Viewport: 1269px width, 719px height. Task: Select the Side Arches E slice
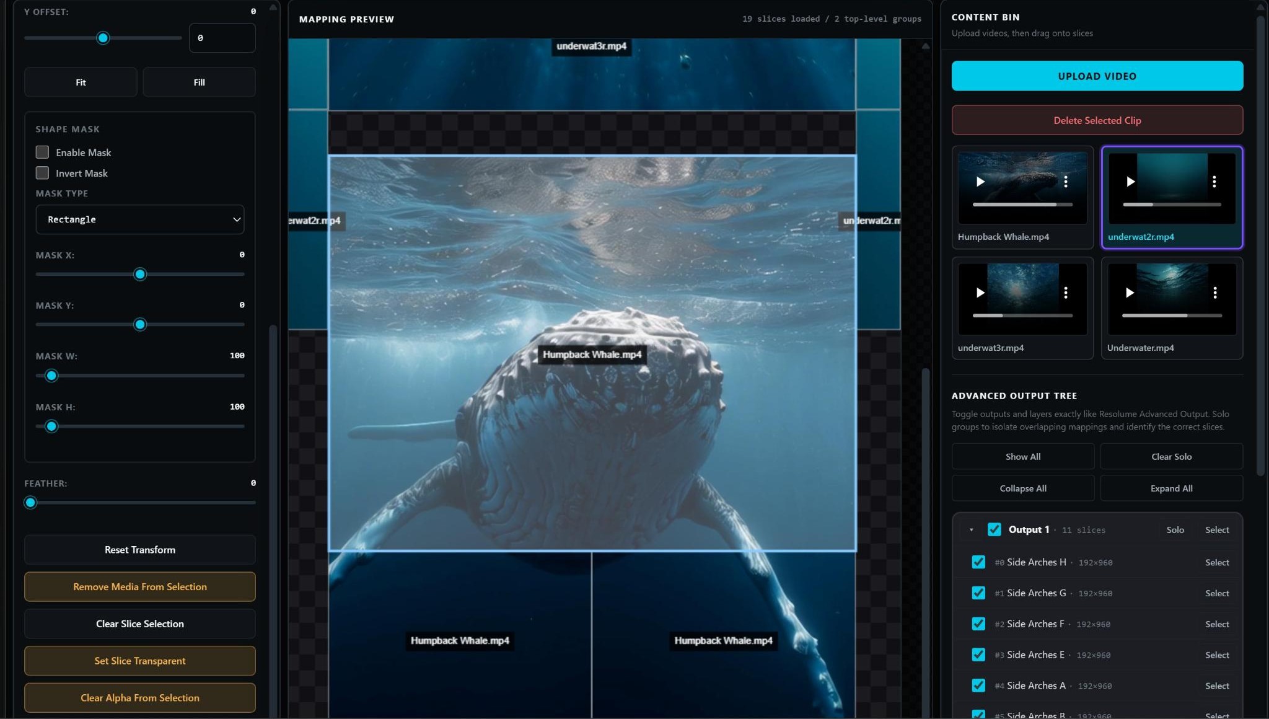1217,655
